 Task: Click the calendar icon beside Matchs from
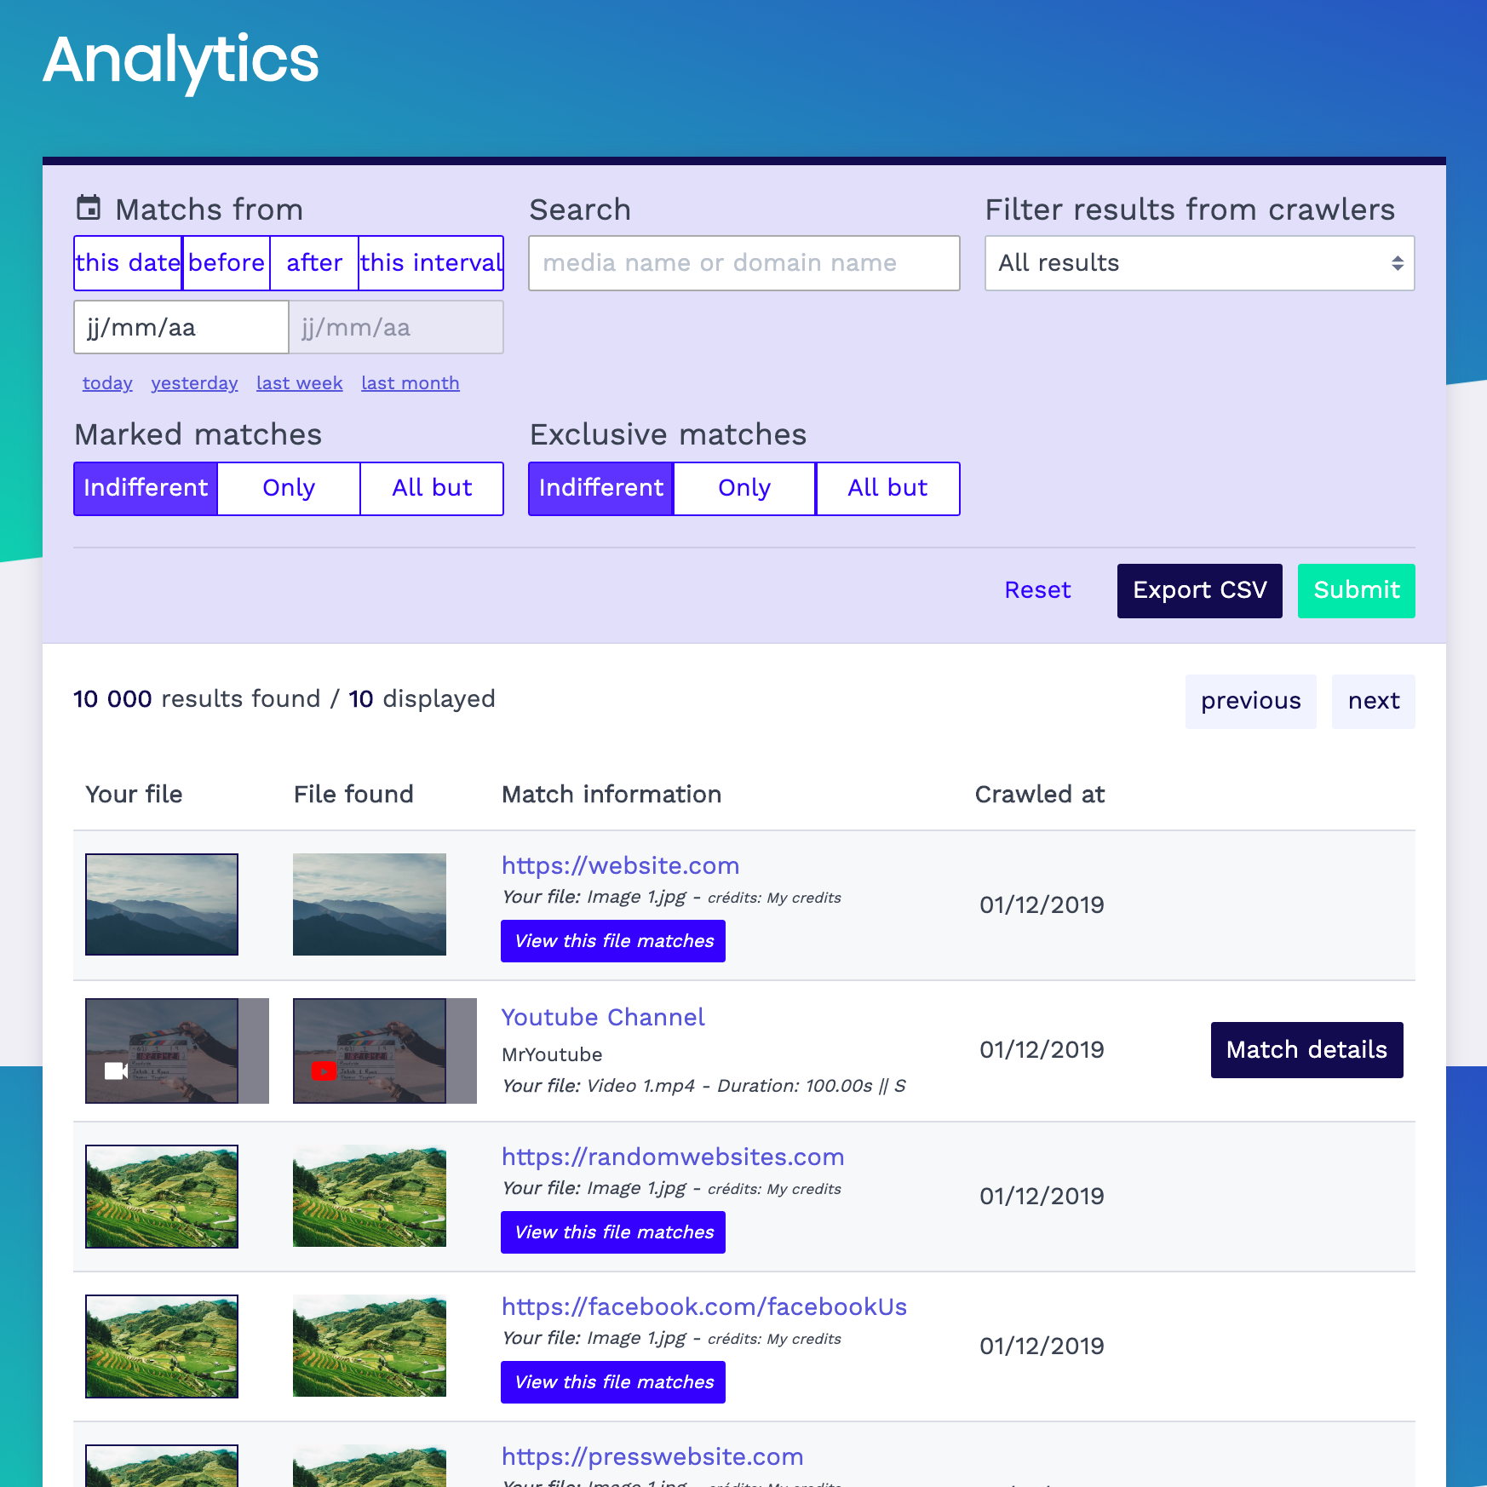89,208
